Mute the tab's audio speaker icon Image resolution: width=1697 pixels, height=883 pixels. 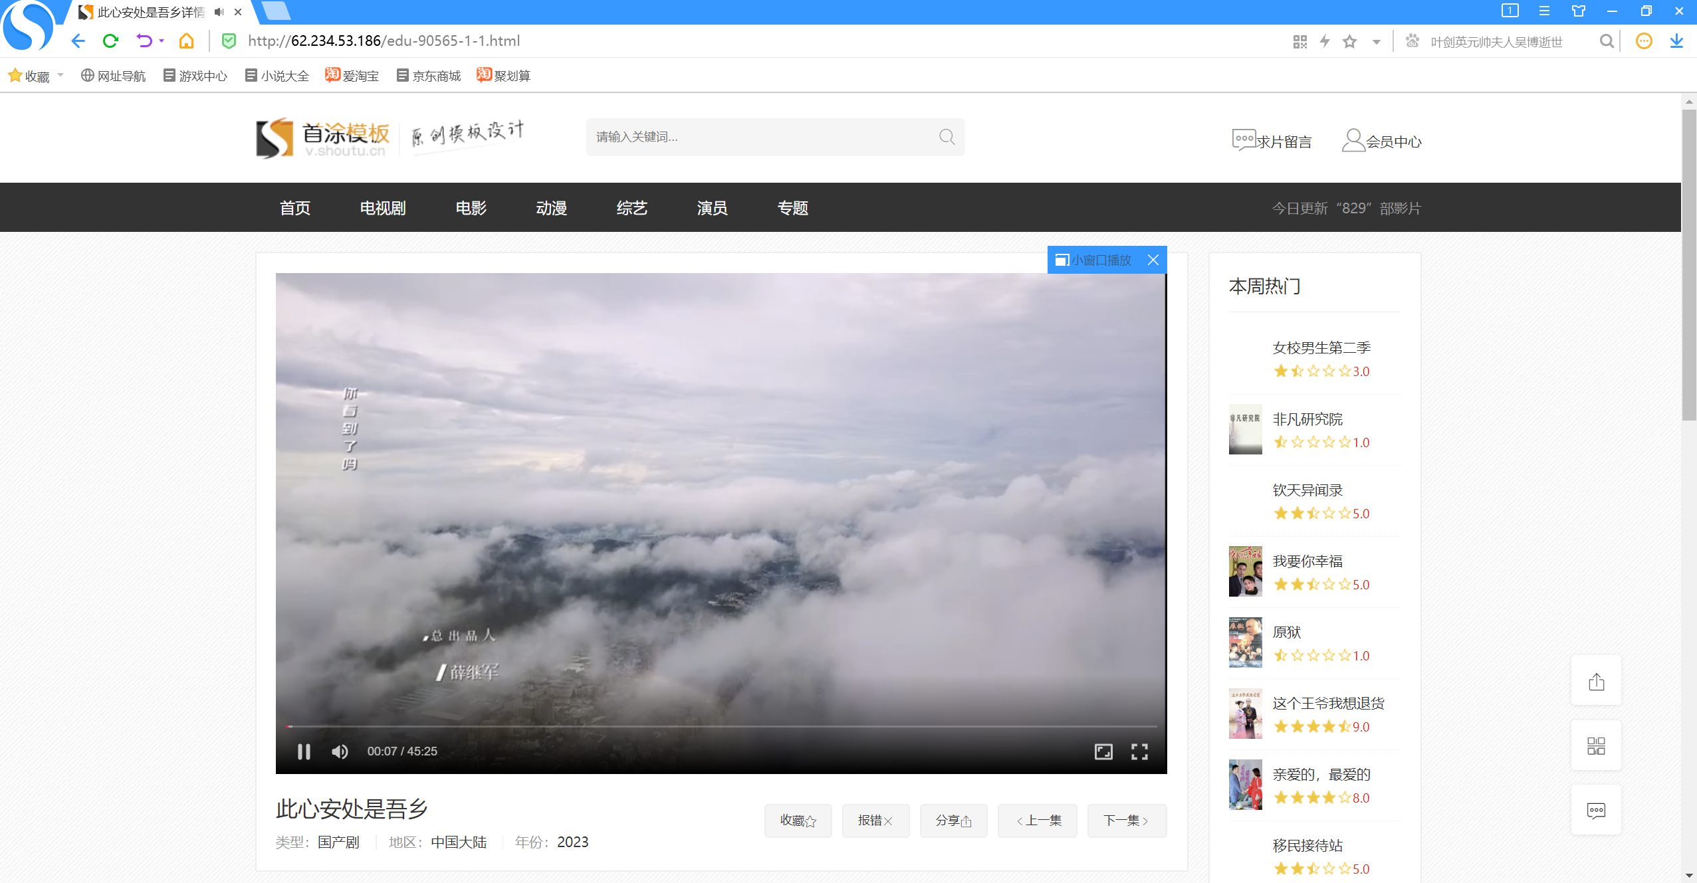coord(219,12)
